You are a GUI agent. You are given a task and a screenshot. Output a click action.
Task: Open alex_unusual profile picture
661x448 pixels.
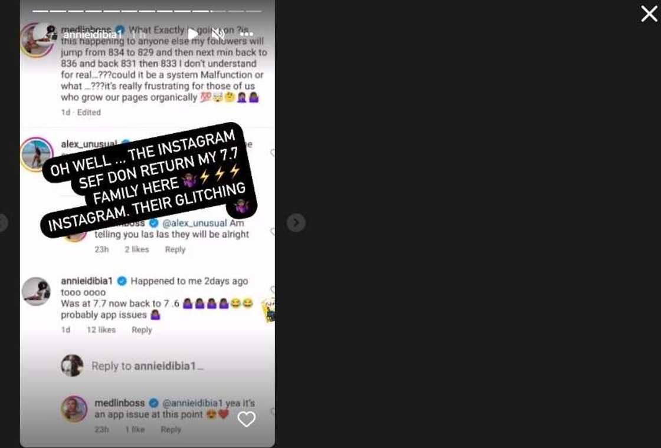coord(37,154)
